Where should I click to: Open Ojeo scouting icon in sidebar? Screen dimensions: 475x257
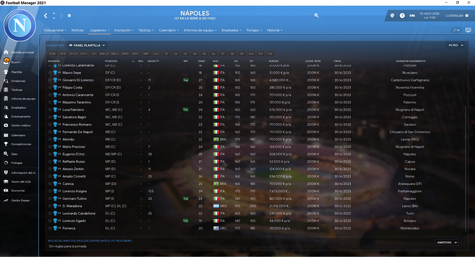(6, 154)
